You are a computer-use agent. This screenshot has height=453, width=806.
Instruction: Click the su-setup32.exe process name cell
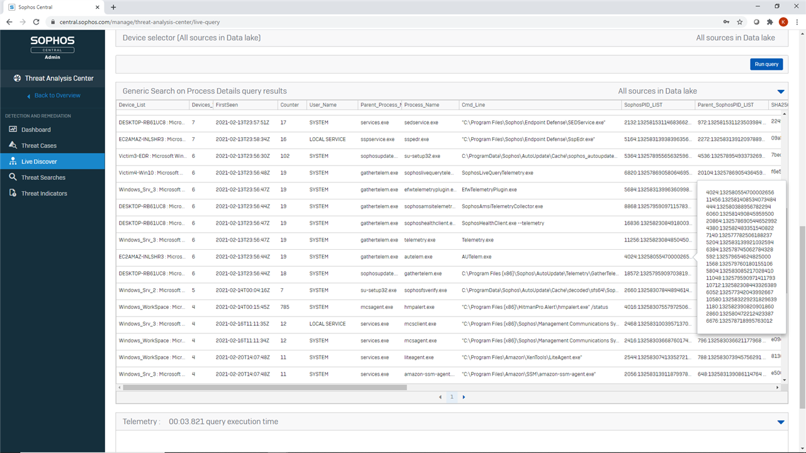[x=430, y=156]
